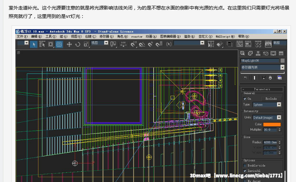Switch to the Modify command panel
296x182 pixels.
click(250, 53)
